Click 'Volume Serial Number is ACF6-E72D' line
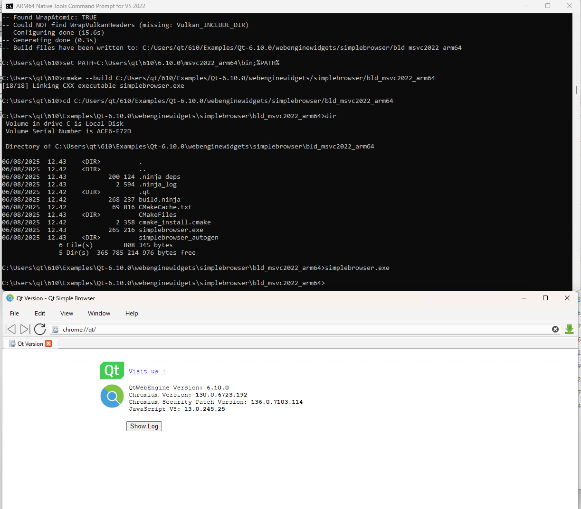This screenshot has height=509, width=581. coord(68,131)
